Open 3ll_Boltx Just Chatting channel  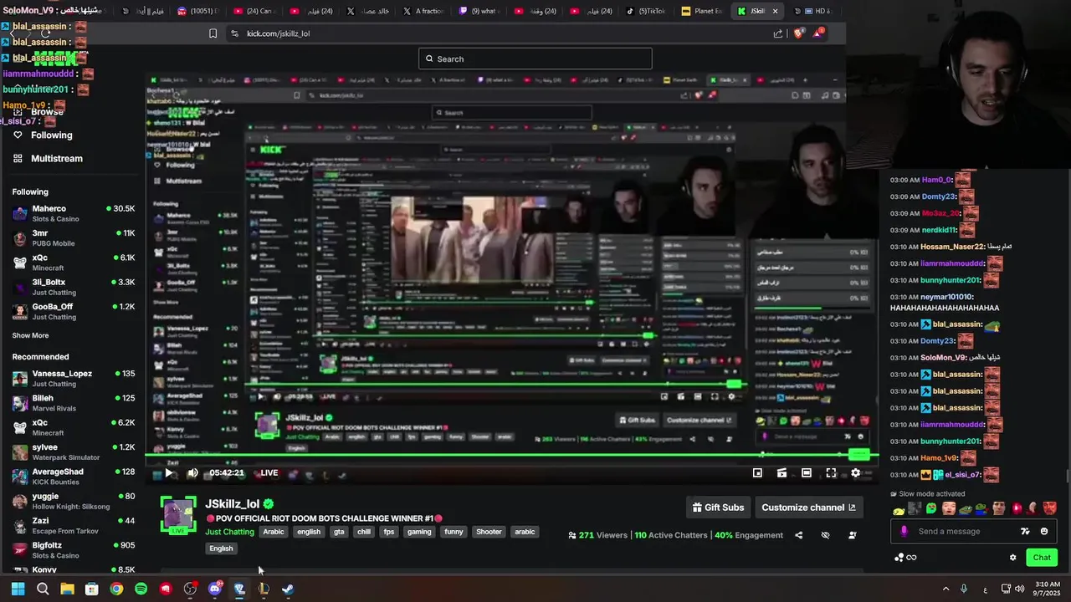point(73,287)
